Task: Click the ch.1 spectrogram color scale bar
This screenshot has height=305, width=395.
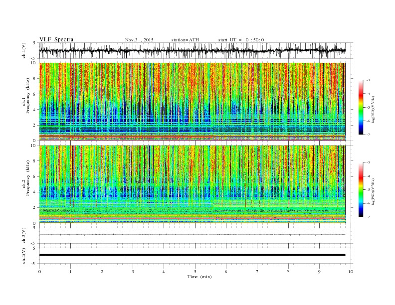Action: click(x=361, y=108)
